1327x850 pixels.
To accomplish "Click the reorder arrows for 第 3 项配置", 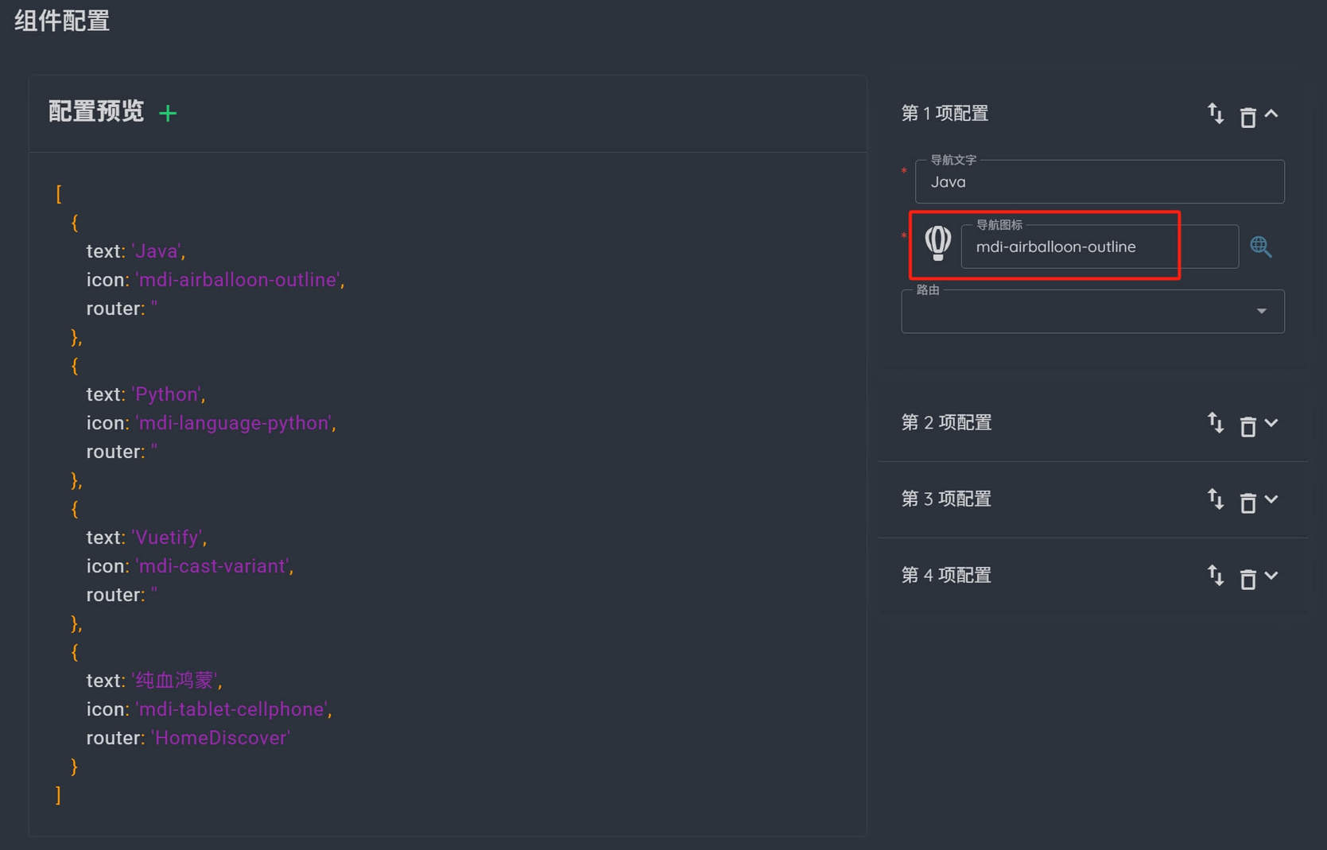I will 1216,499.
